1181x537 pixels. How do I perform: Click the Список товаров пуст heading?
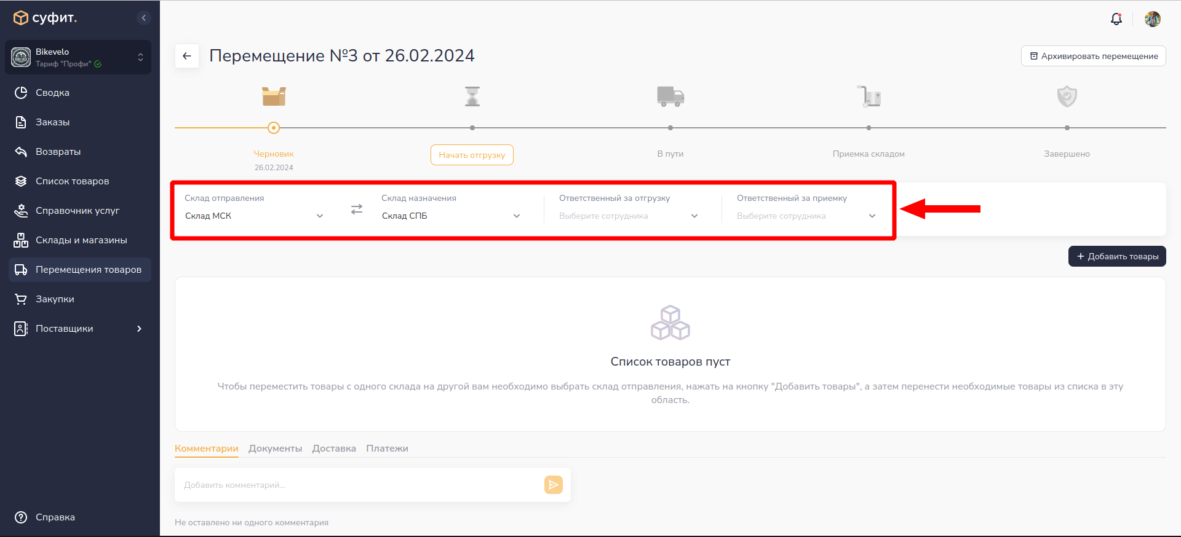click(x=670, y=362)
